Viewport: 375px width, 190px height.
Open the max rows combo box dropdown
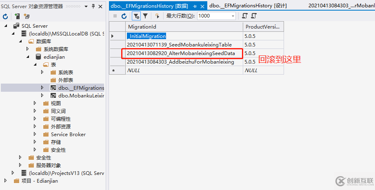233,16
